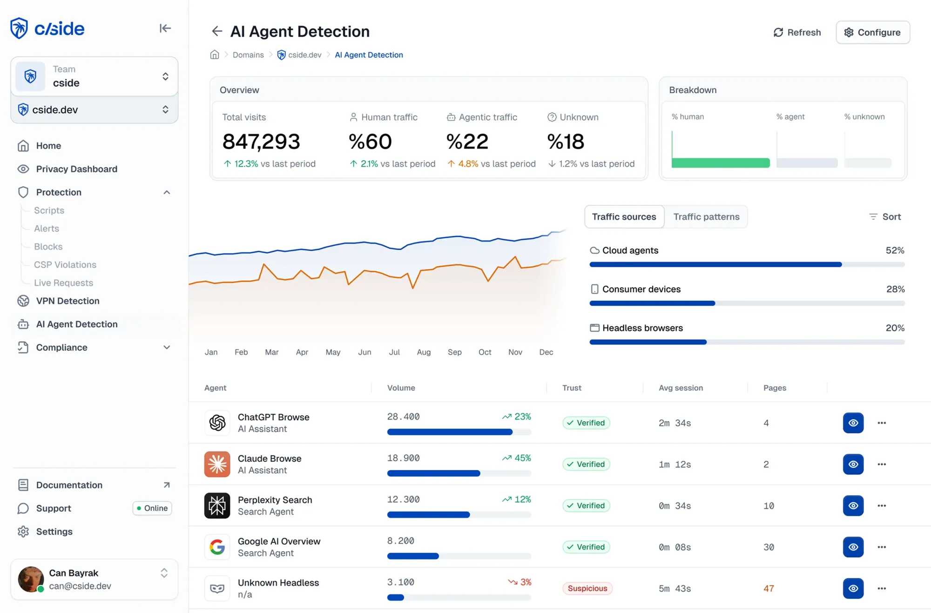The width and height of the screenshot is (931, 613).
Task: Expand the Compliance section
Action: coord(166,347)
